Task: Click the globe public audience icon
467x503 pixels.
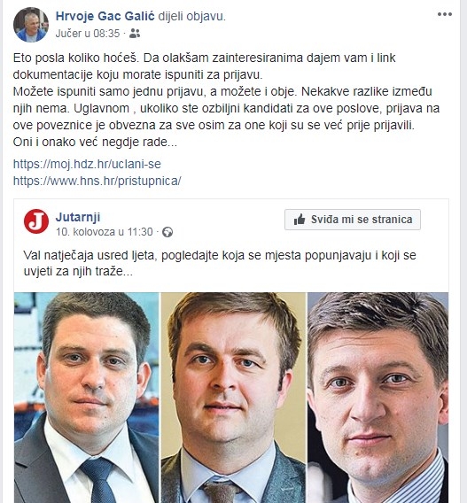Action: click(167, 232)
